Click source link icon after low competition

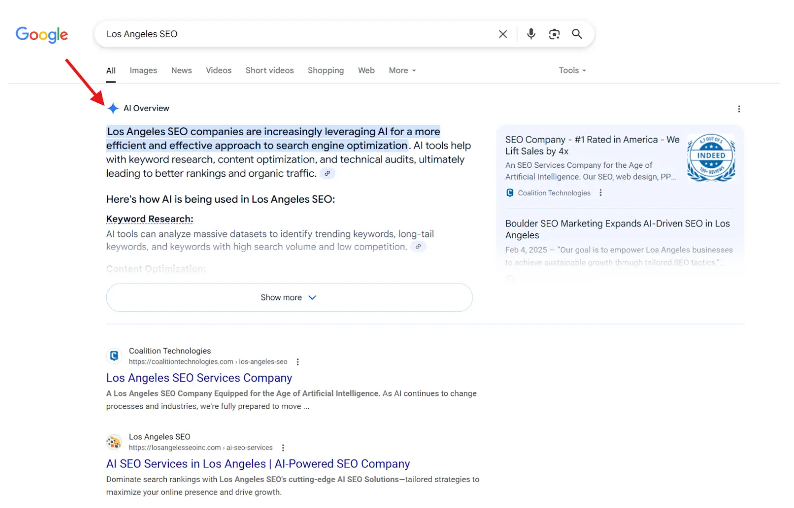[x=418, y=247]
